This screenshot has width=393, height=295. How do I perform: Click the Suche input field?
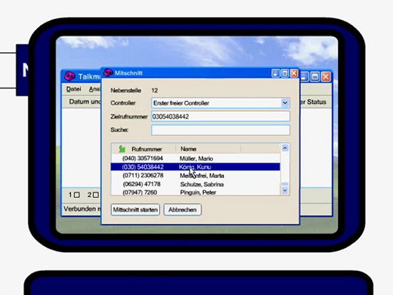pyautogui.click(x=220, y=130)
